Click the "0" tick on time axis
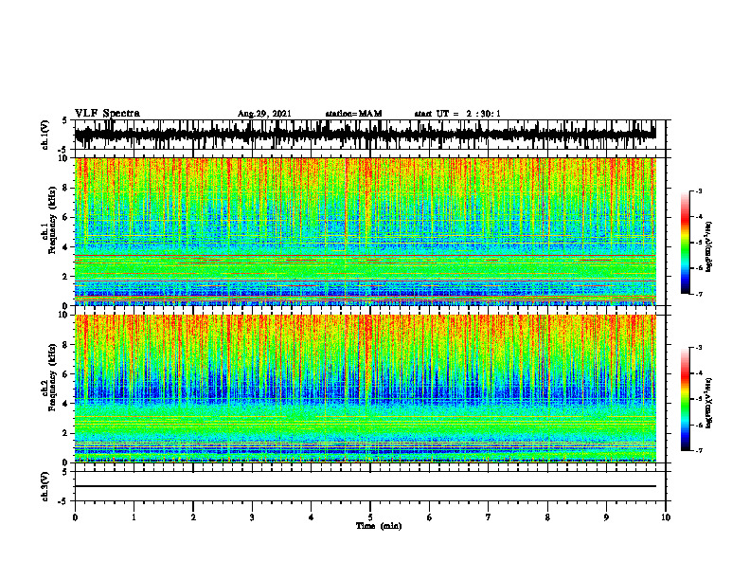This screenshot has width=750, height=580. tap(75, 517)
